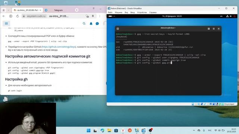Open the browser profile icon next to Back

point(11,16)
